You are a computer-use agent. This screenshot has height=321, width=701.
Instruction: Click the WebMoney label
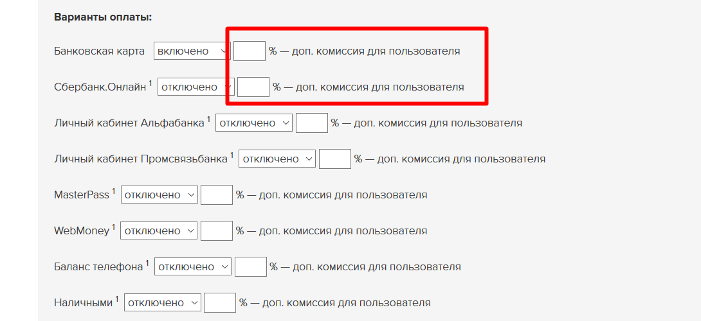82,231
